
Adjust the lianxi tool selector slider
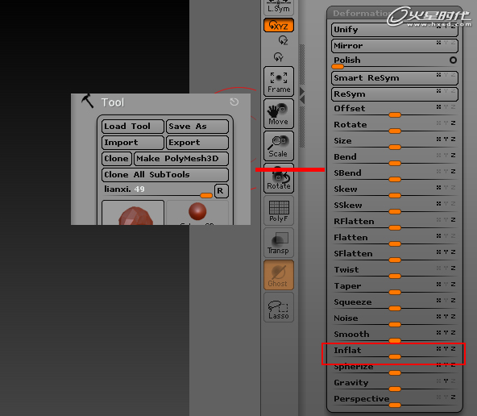pyautogui.click(x=206, y=195)
